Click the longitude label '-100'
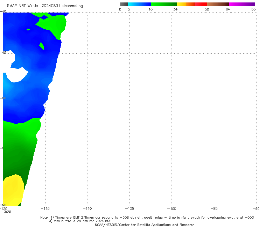 171,208
